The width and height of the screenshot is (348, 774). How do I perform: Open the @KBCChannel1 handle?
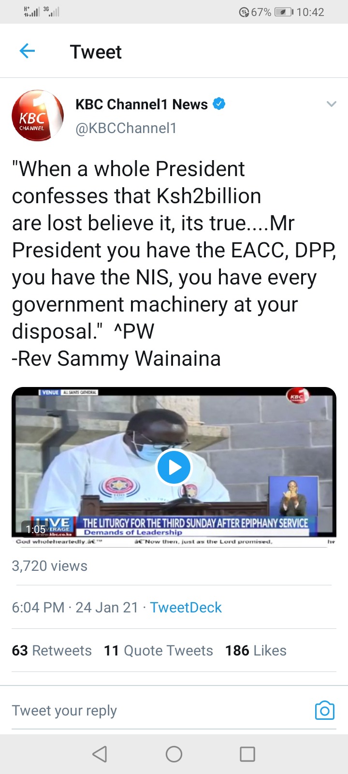pos(126,128)
